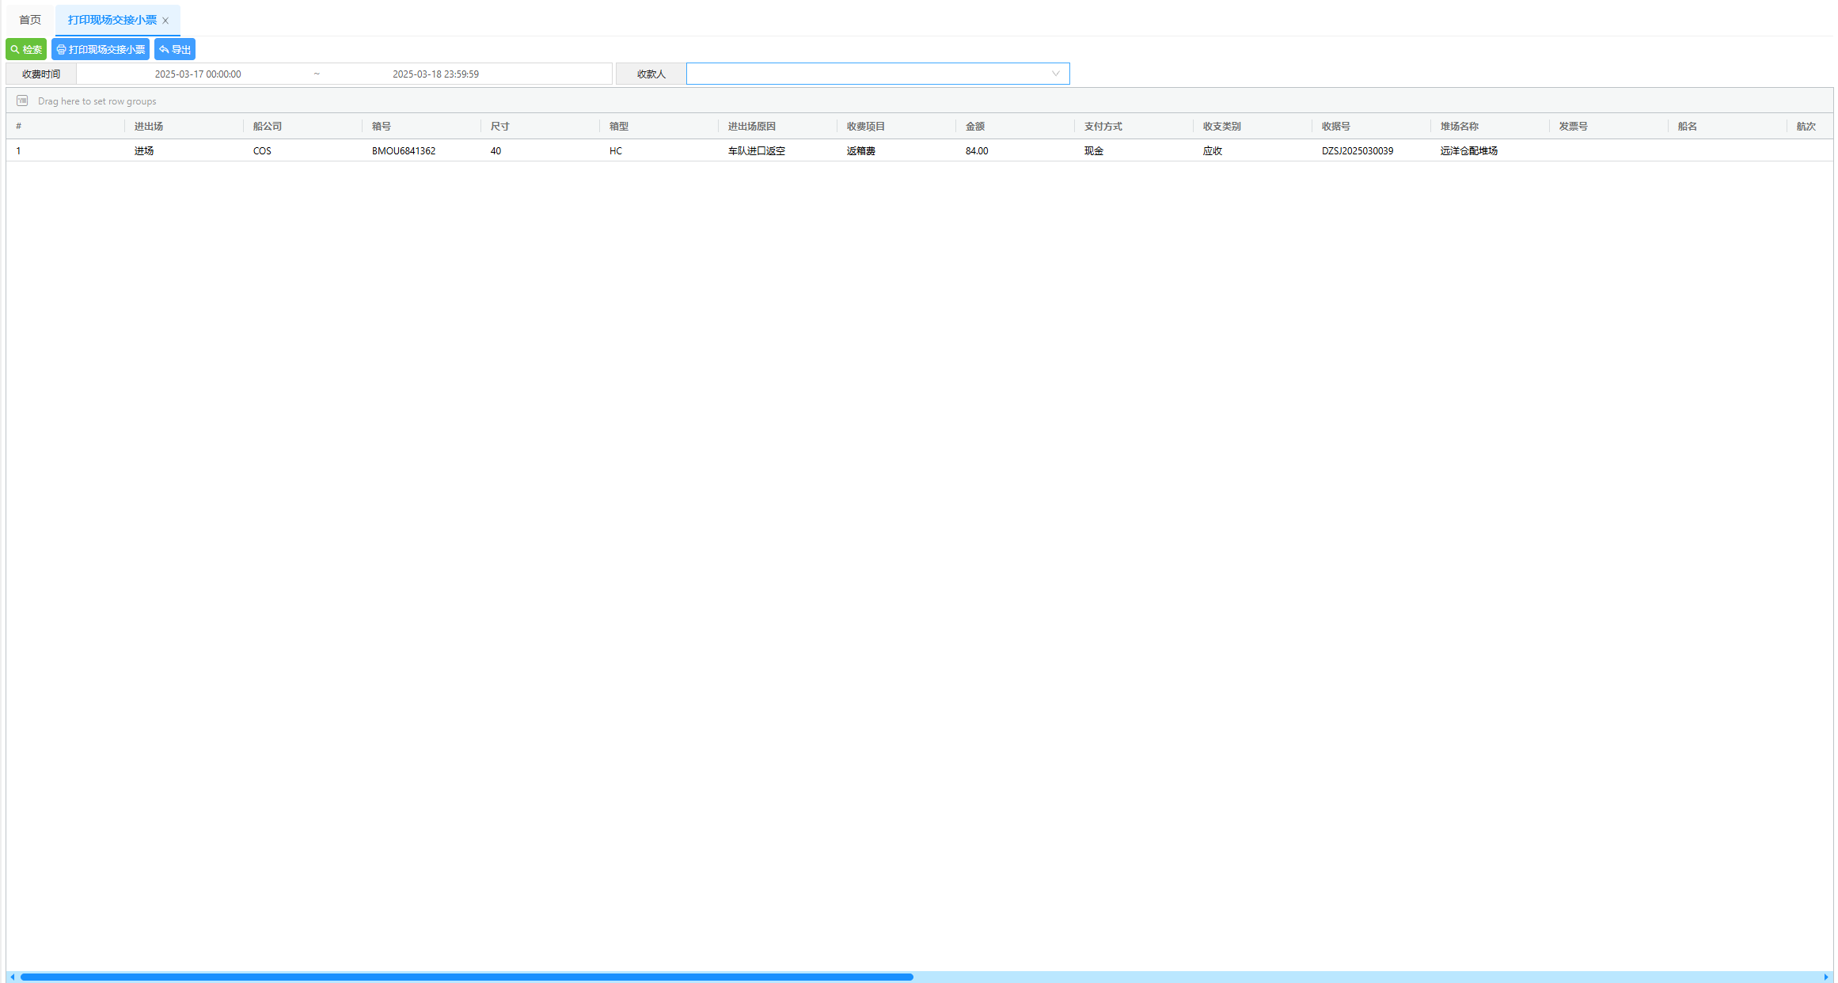Screen dimensions: 1838x983
Task: Select receipt number DZSJ2025030039 cell
Action: [1358, 150]
